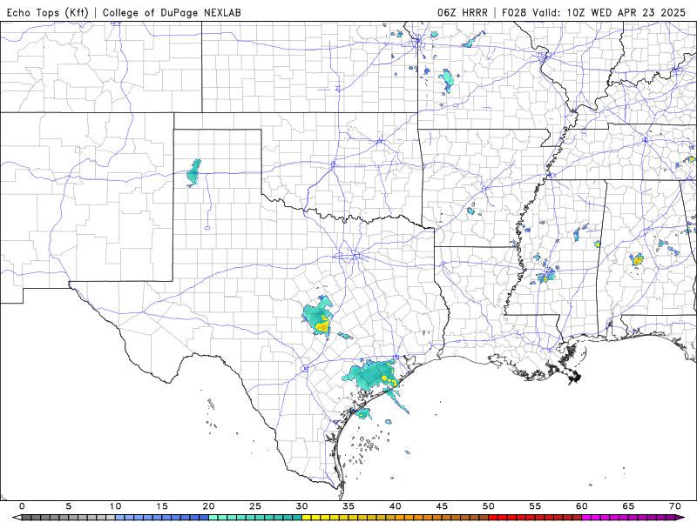Select the blue segment of the colorbar

(x=162, y=518)
